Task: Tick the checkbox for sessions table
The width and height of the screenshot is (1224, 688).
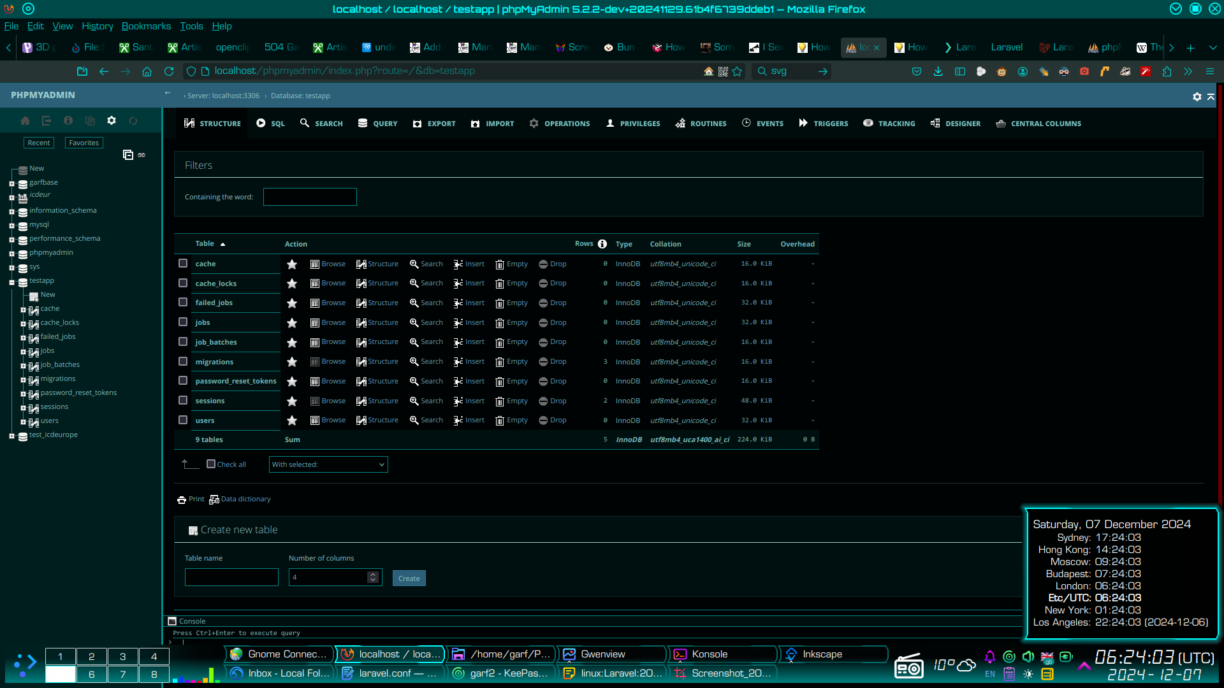Action: [x=183, y=400]
